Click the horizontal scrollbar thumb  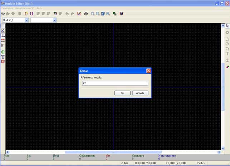[113, 152]
